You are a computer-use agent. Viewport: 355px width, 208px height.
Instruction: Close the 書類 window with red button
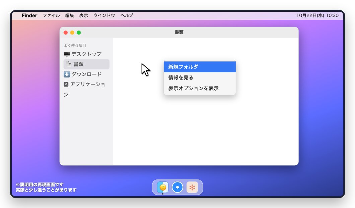coord(66,33)
